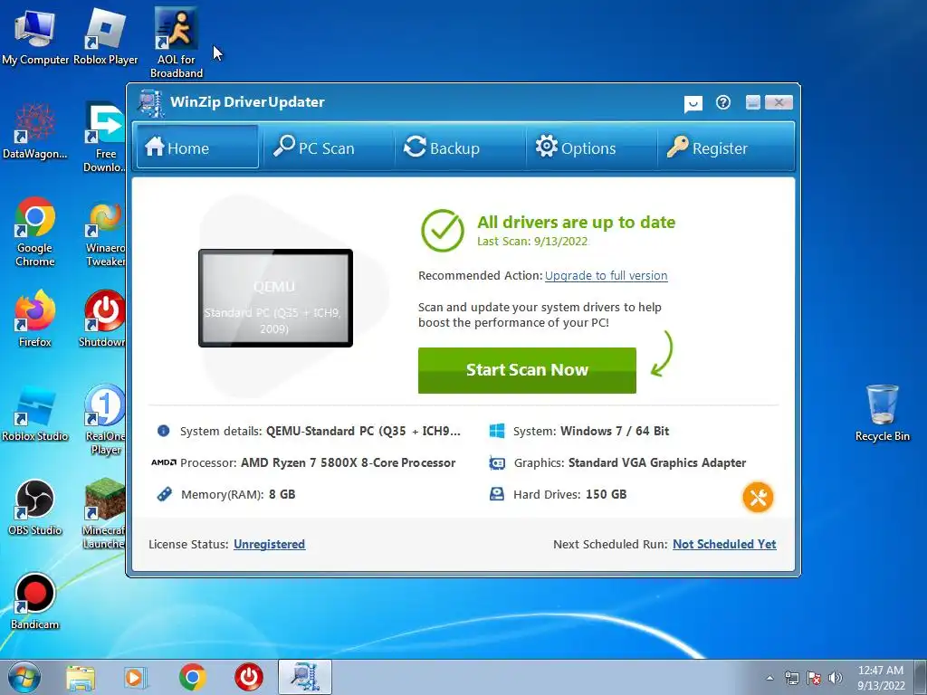Viewport: 927px width, 695px height.
Task: Click the system details info icon
Action: (163, 430)
